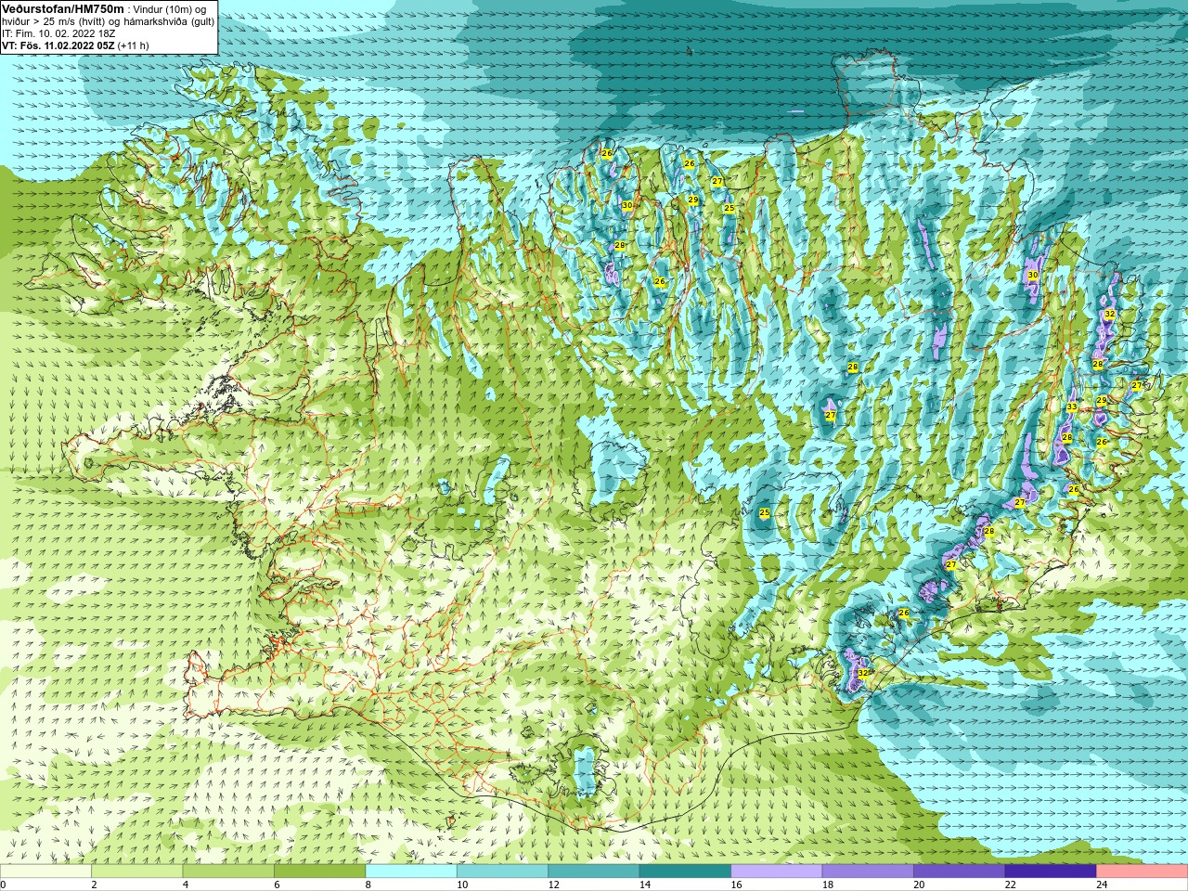Click the 14–16 m/s dark teal legend swatch
The width and height of the screenshot is (1188, 891).
tap(685, 872)
